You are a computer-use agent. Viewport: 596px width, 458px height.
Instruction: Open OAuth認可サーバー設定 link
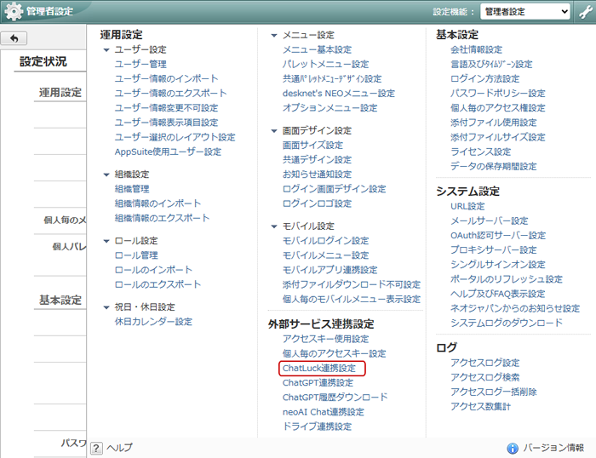498,236
